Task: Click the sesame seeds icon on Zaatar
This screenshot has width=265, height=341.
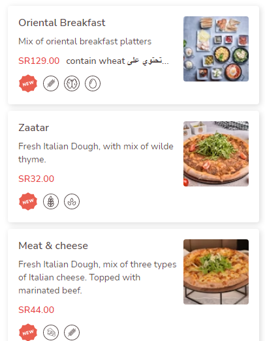Action: [x=72, y=201]
